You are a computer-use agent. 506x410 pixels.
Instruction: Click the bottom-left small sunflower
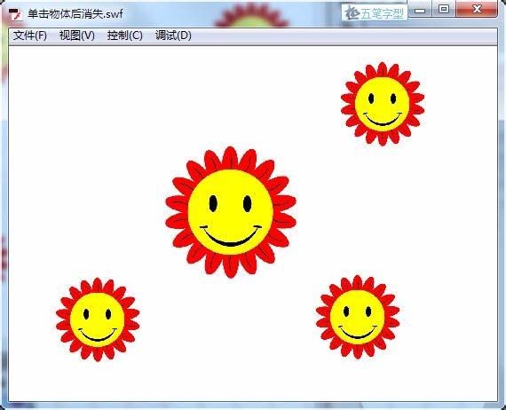(98, 319)
